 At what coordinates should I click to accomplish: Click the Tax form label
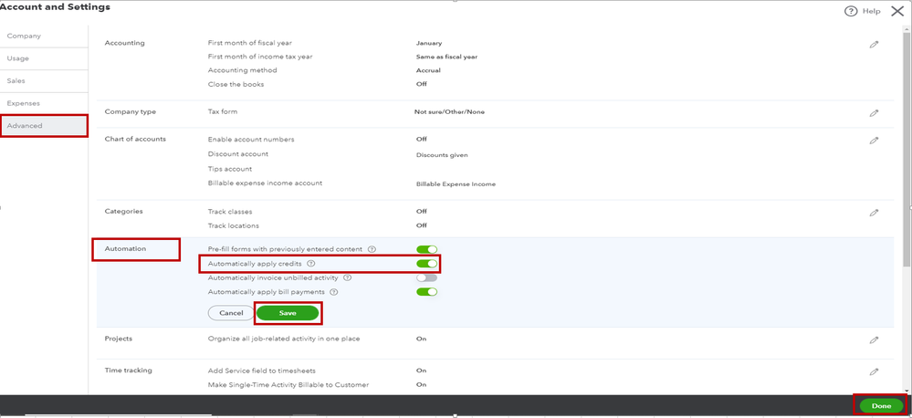(x=222, y=111)
